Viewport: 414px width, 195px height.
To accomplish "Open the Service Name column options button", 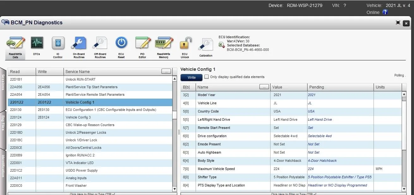I will pos(166,71).
